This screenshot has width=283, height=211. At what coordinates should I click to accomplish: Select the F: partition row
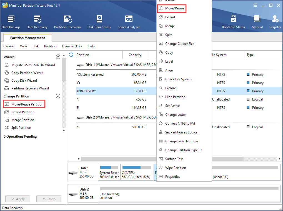click(x=116, y=107)
